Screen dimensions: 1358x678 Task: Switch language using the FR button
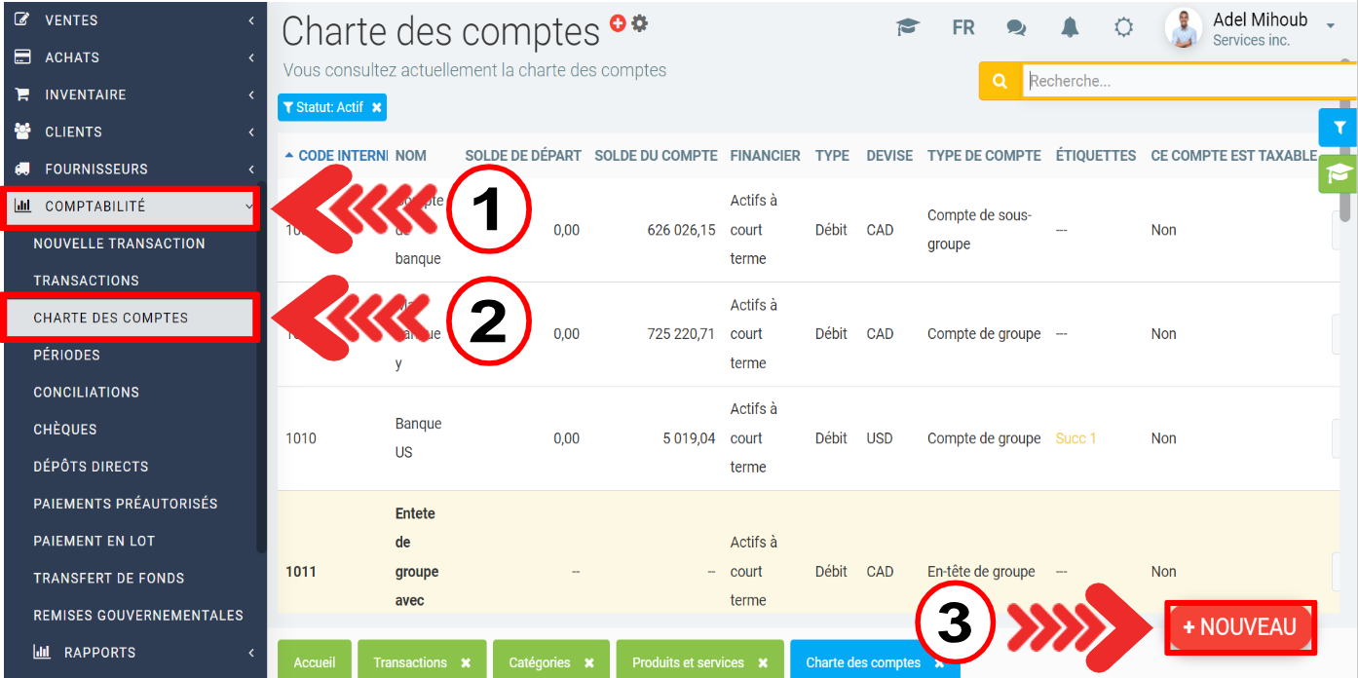pyautogui.click(x=963, y=28)
